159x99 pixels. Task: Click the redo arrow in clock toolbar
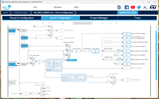(49, 23)
